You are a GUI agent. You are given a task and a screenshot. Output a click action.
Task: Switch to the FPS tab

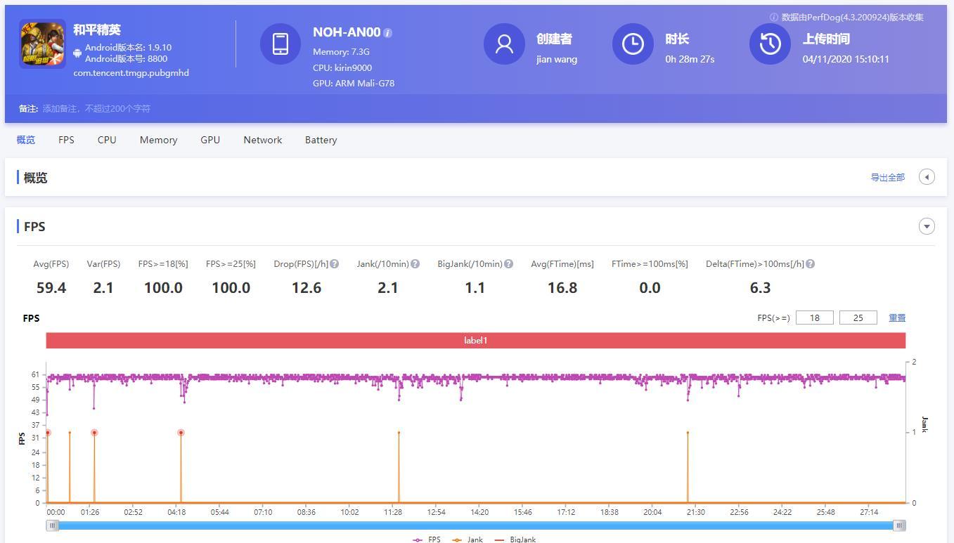[66, 140]
